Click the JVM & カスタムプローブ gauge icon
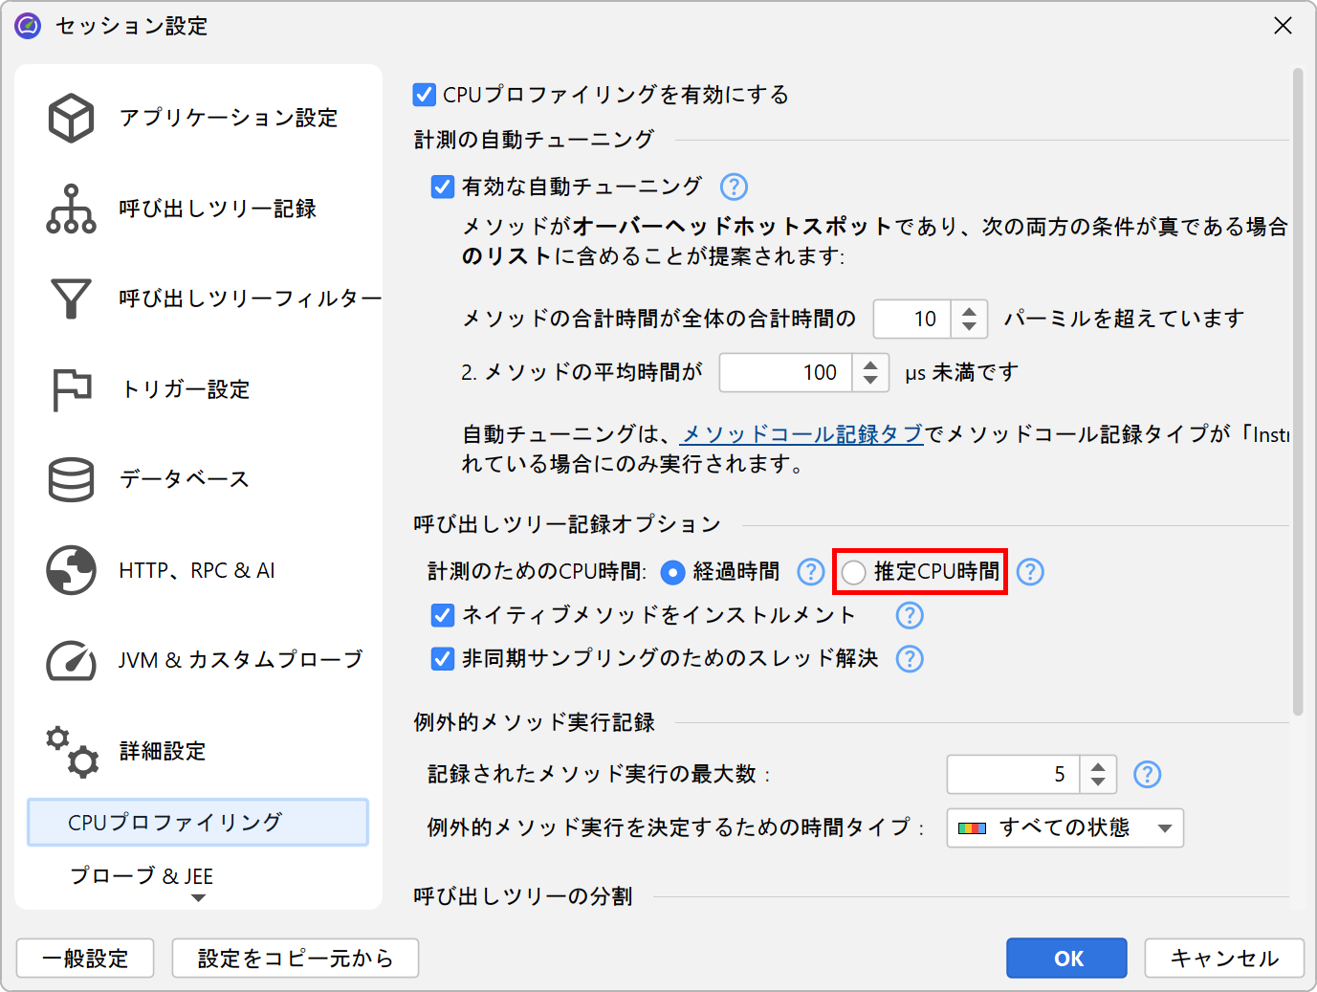1317x992 pixels. (71, 660)
